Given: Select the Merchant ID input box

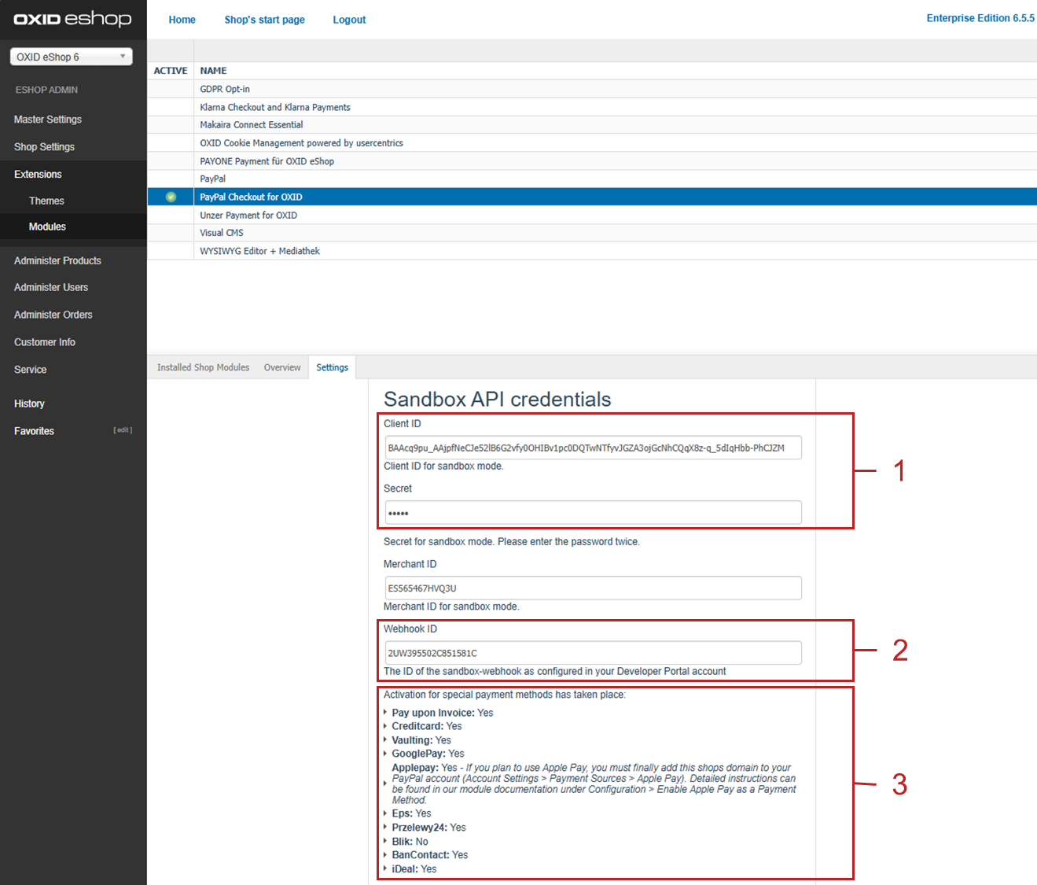Looking at the screenshot, I should point(593,588).
